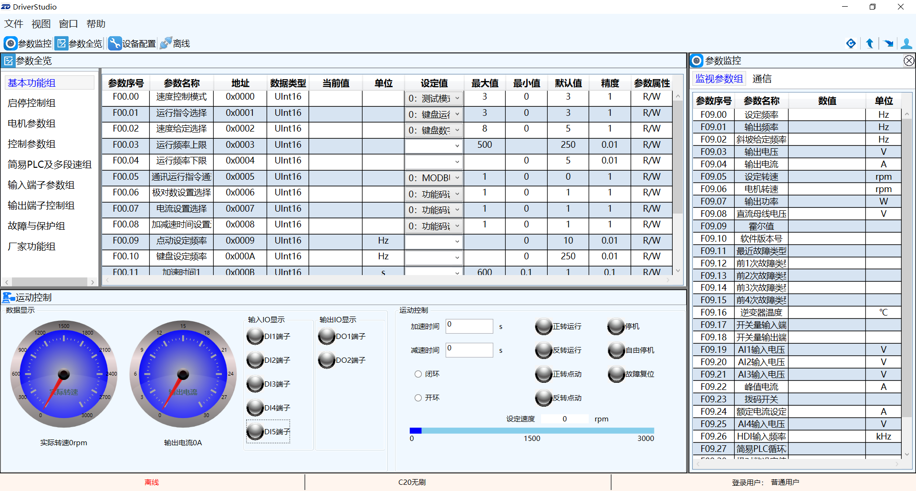Click the 离线 connection icon
The image size is (916, 491).
click(x=166, y=43)
